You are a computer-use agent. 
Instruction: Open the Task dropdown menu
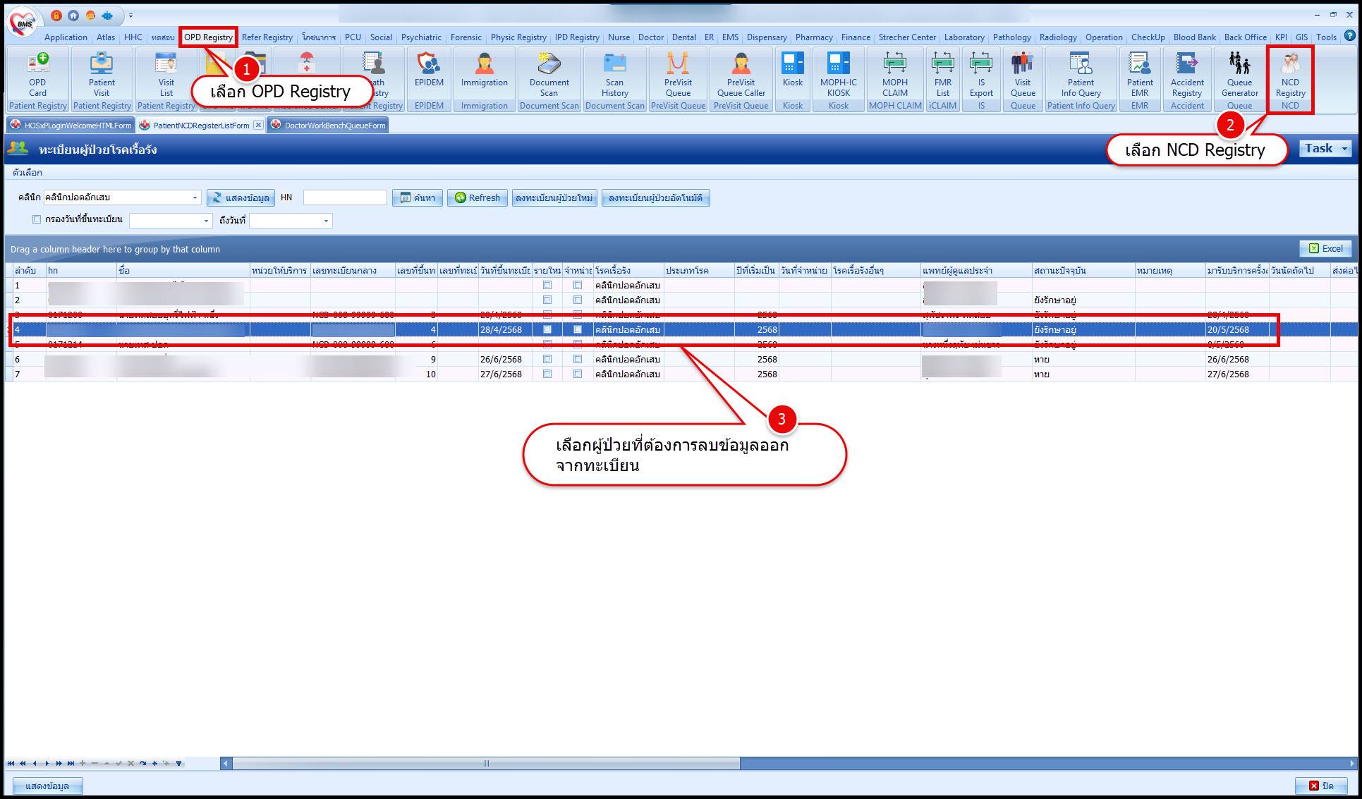click(1325, 149)
